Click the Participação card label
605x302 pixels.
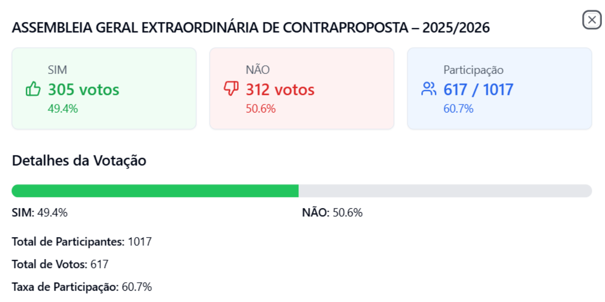pos(473,70)
